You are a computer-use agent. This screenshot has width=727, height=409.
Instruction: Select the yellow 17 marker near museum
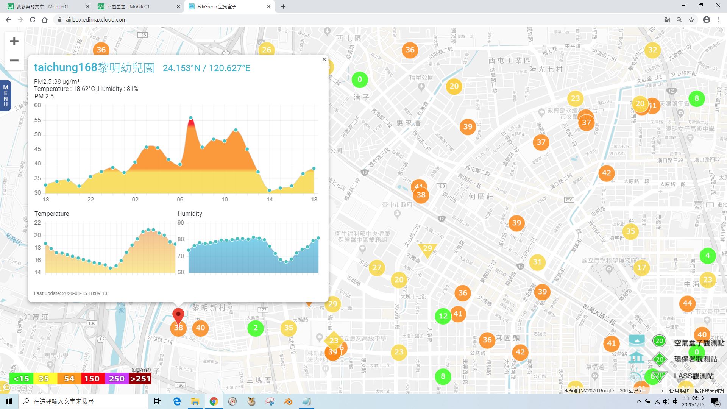click(641, 268)
